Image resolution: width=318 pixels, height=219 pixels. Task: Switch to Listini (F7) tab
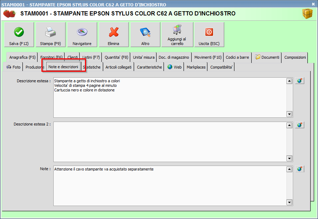(91, 58)
